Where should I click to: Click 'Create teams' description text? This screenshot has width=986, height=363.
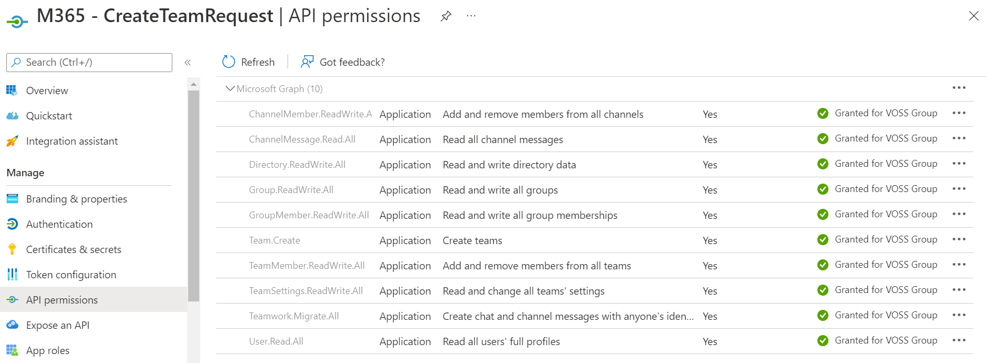[472, 240]
